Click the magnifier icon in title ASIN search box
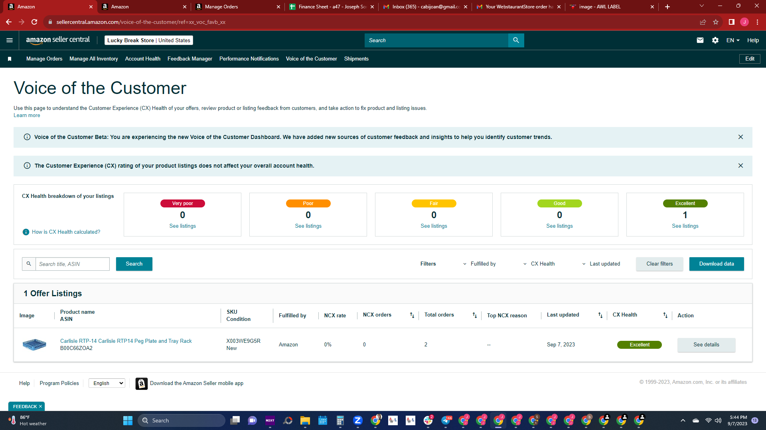This screenshot has width=766, height=430. [29, 264]
